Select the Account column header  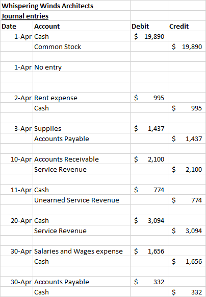click(82, 26)
